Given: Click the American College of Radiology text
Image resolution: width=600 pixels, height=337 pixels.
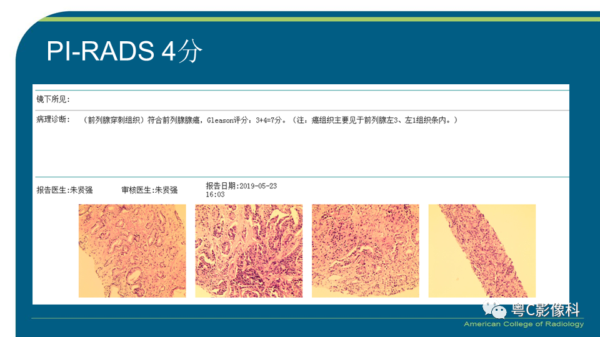Looking at the screenshot, I should coord(524,324).
